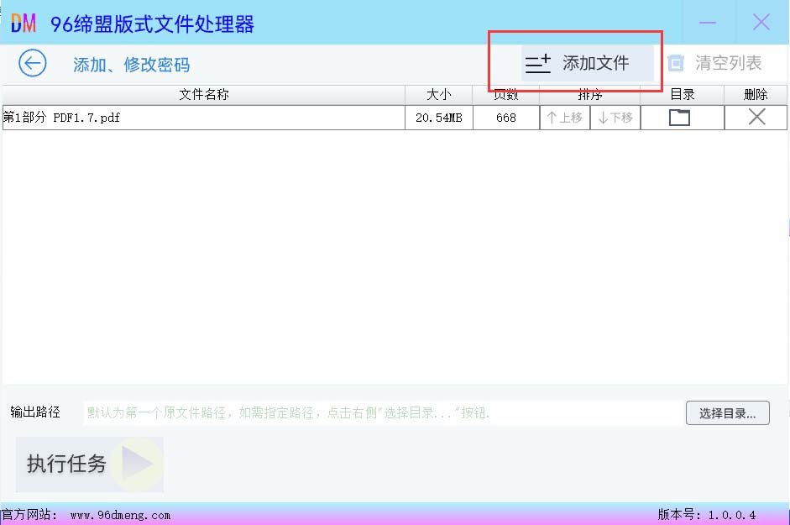The height and width of the screenshot is (525, 790).
Task: Click 清空列表 to clear the list
Action: pyautogui.click(x=715, y=63)
